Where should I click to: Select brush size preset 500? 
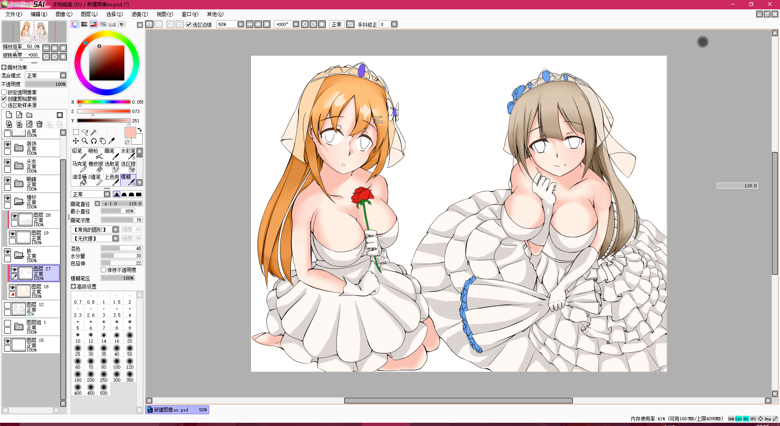point(104,390)
